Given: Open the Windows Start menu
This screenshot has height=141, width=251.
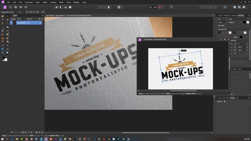Looking at the screenshot, I should click(x=2, y=139).
